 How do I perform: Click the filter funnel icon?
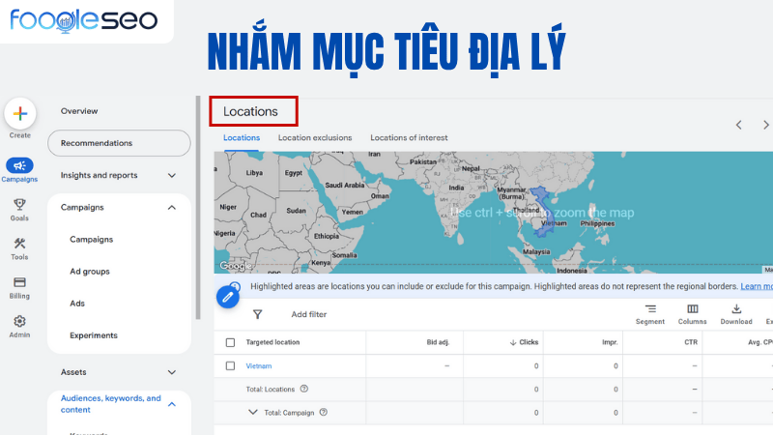coord(257,314)
